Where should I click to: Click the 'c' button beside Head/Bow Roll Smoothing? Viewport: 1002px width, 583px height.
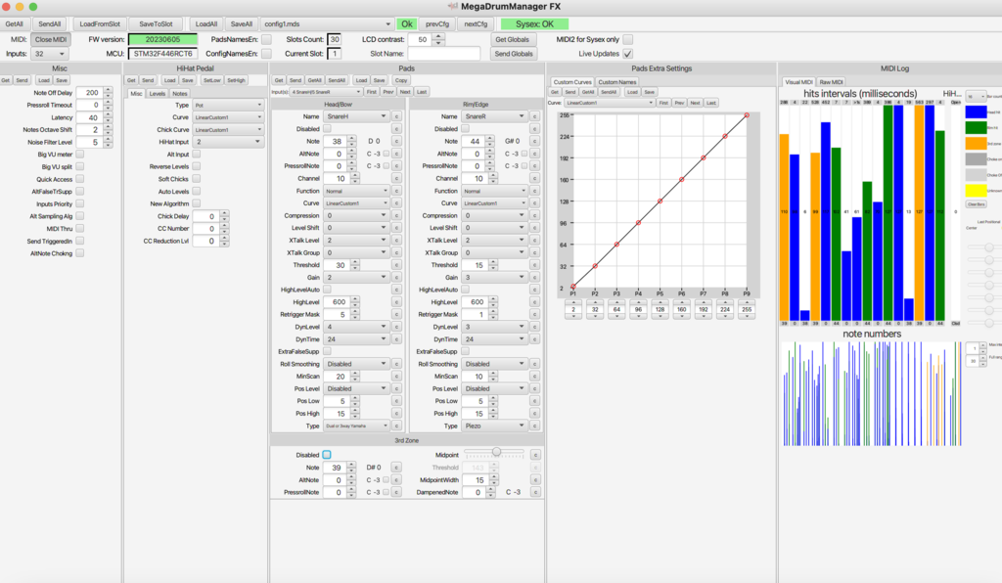click(x=396, y=364)
